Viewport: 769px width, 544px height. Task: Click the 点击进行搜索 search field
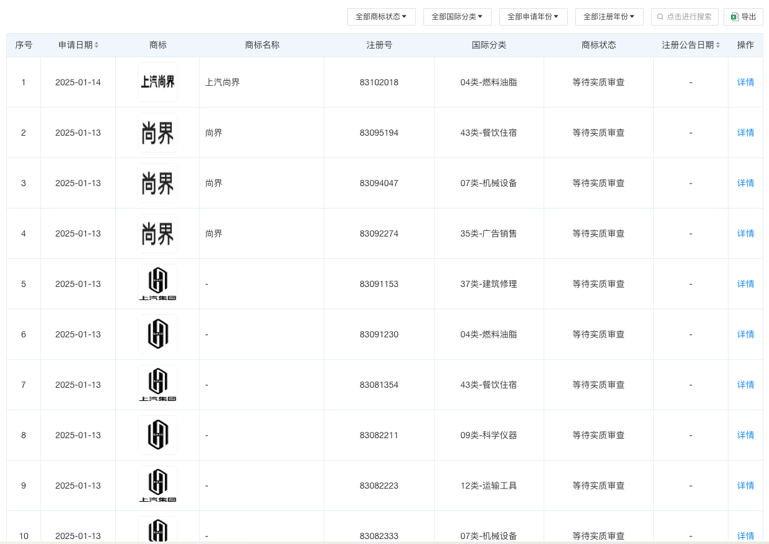click(x=685, y=17)
